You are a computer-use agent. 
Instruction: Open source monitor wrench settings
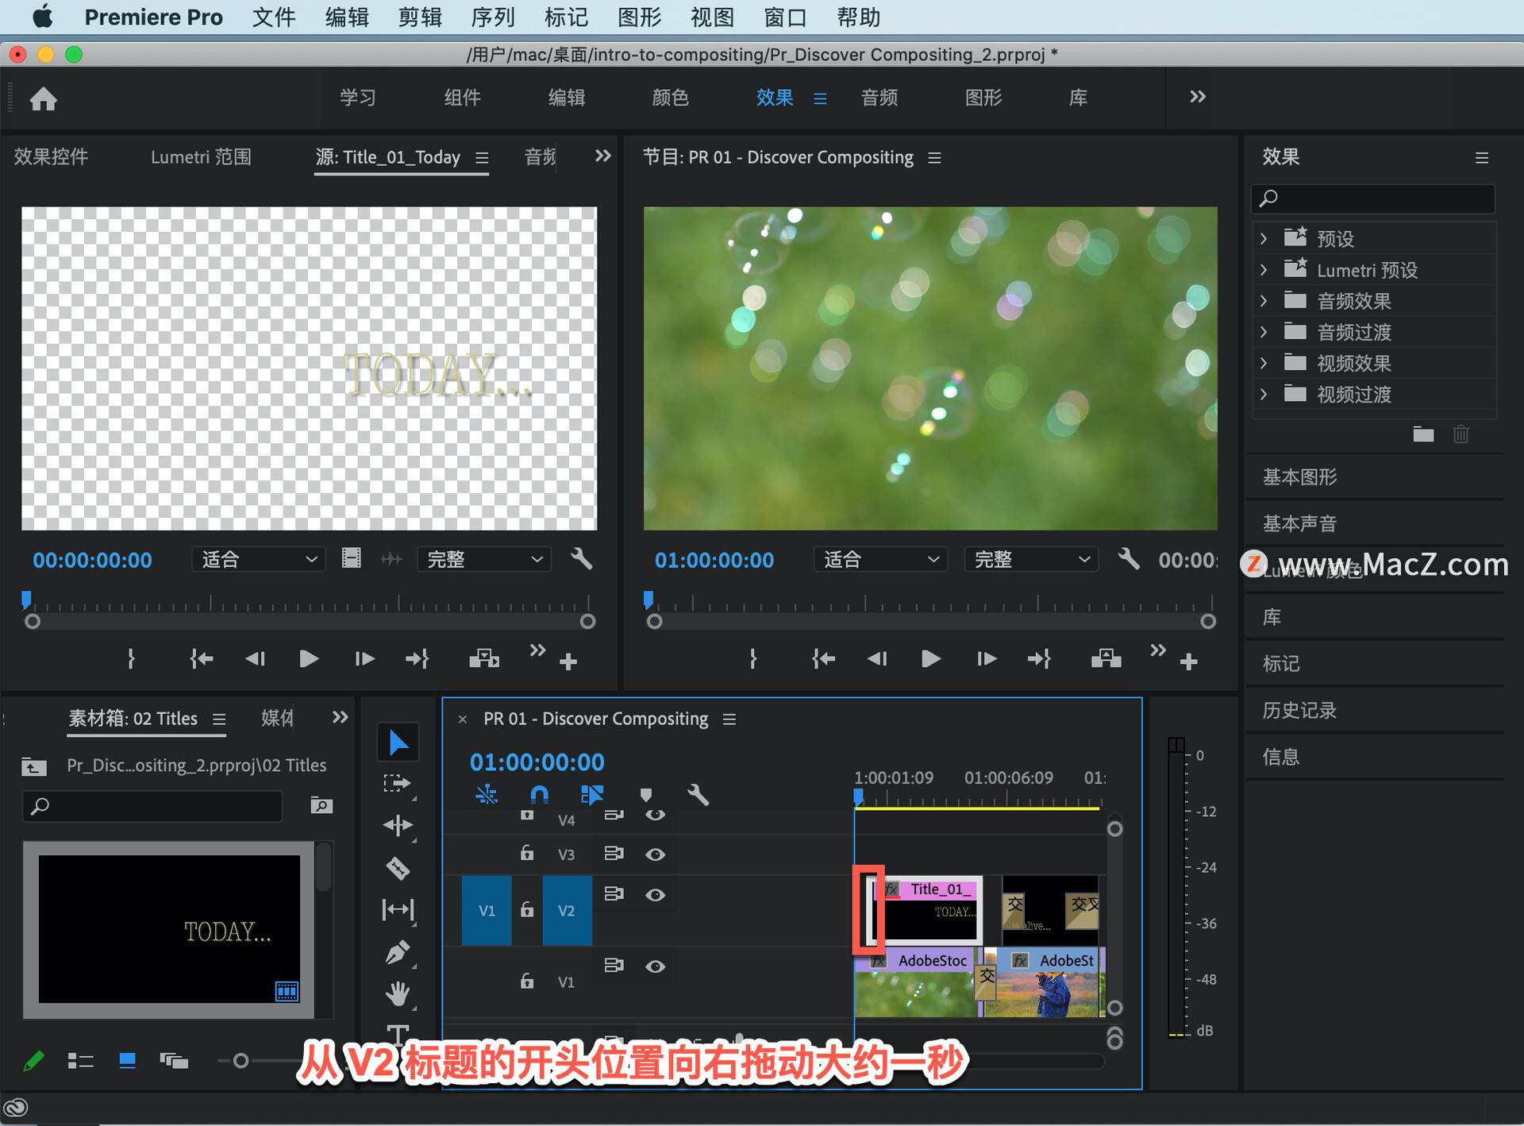pyautogui.click(x=581, y=559)
